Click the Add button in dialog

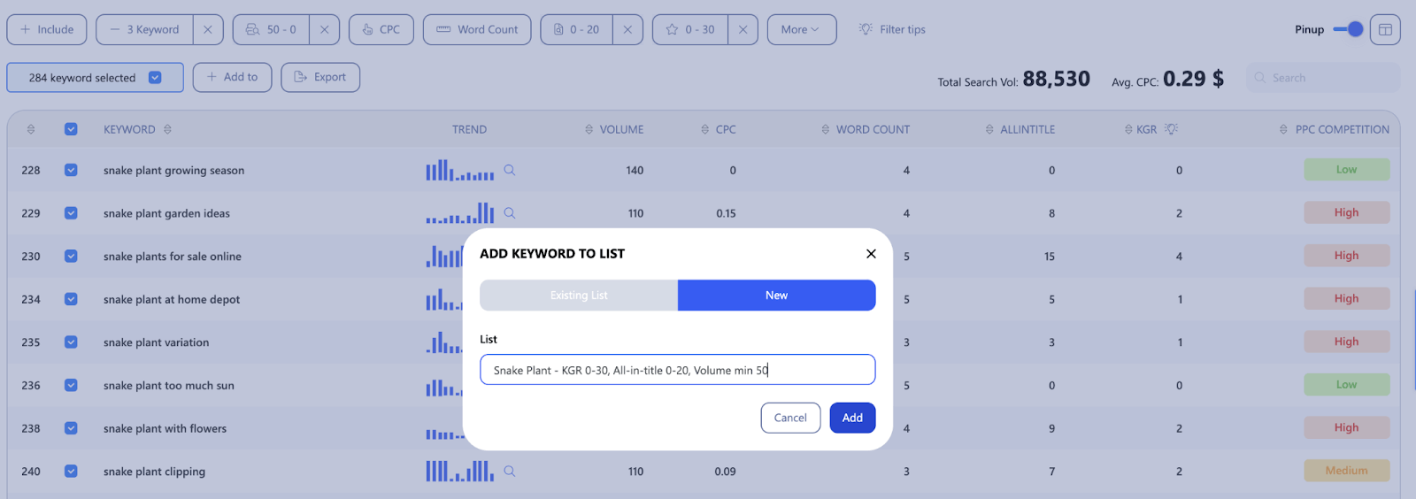click(x=852, y=418)
